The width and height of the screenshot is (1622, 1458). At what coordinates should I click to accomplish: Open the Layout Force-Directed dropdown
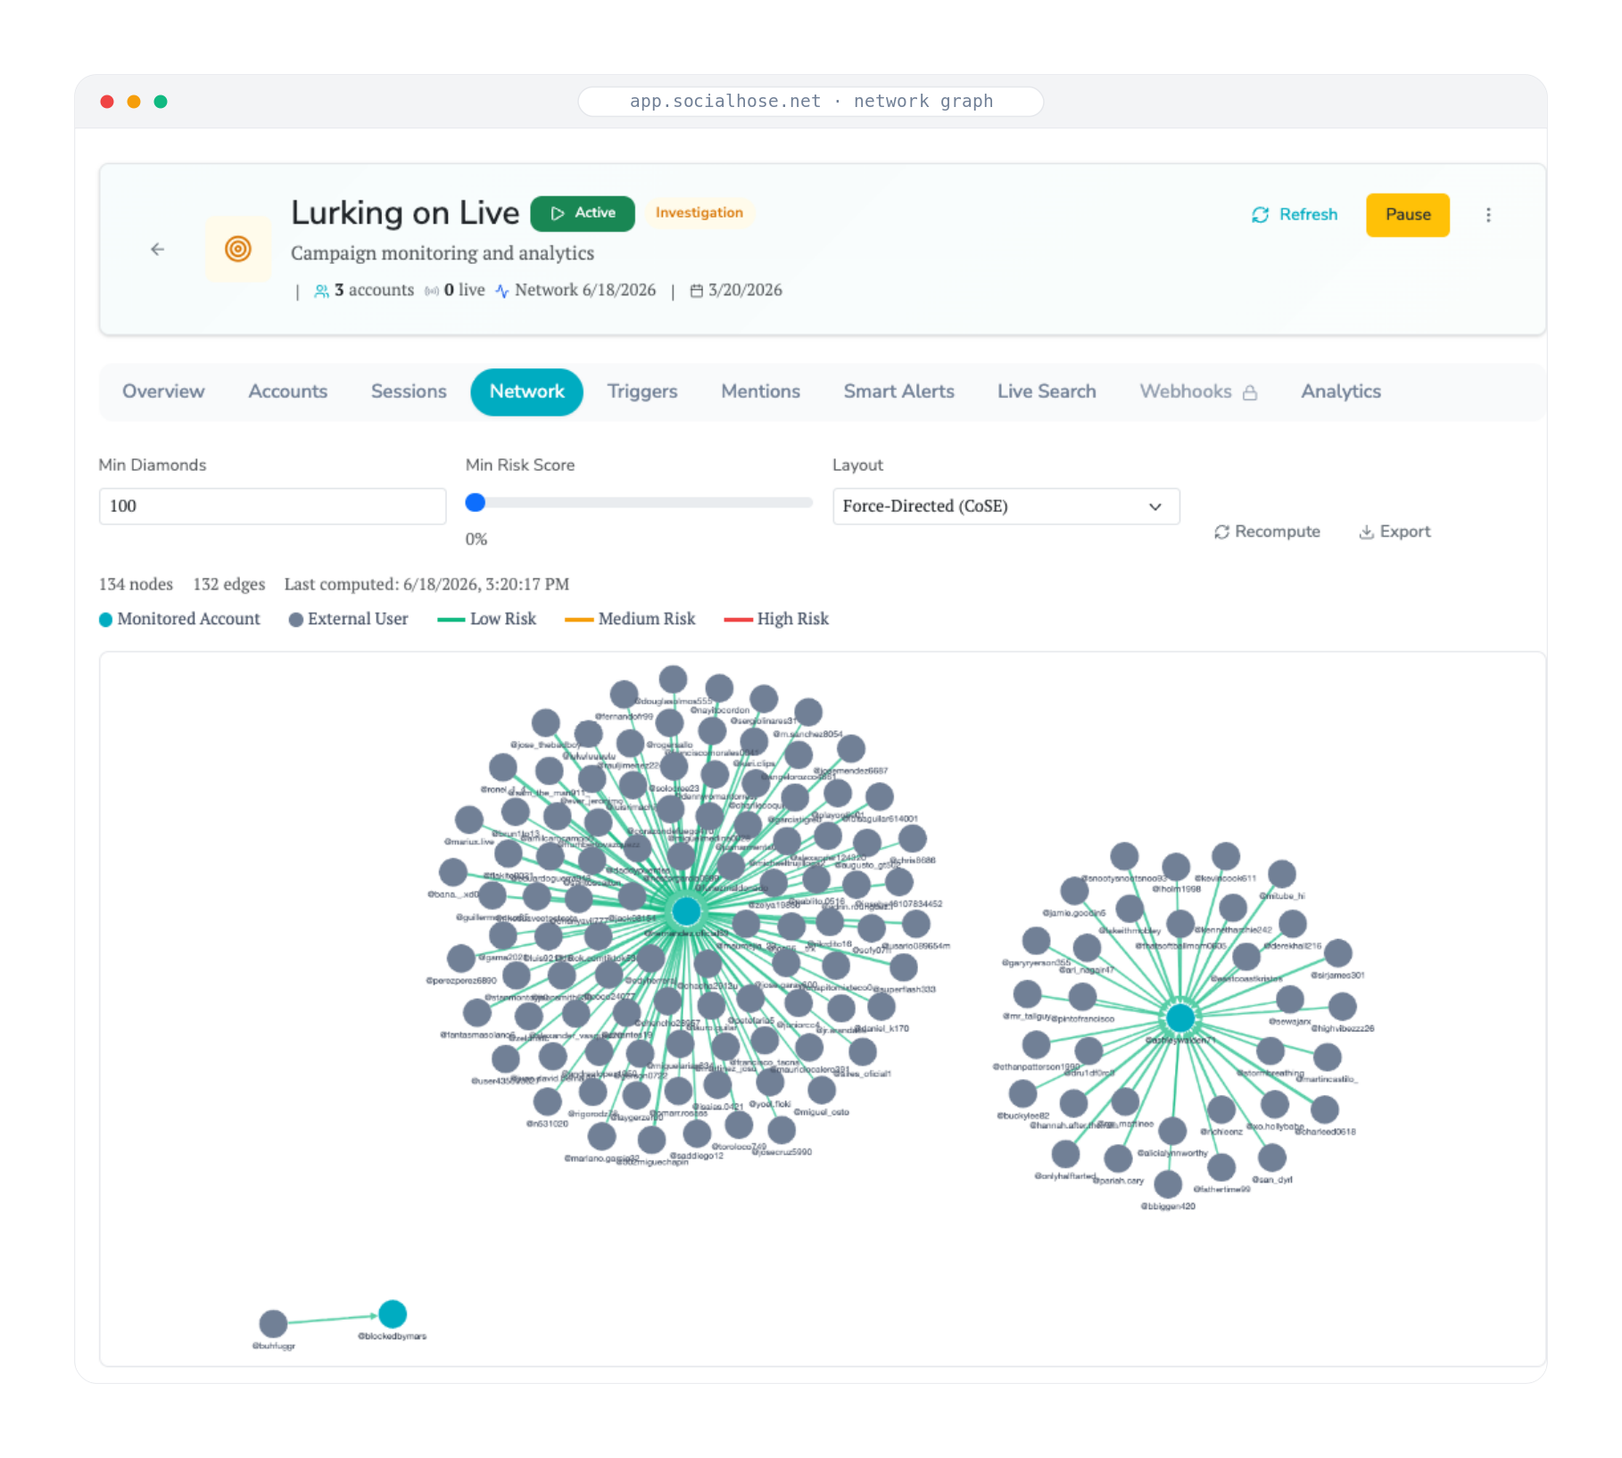point(1005,507)
